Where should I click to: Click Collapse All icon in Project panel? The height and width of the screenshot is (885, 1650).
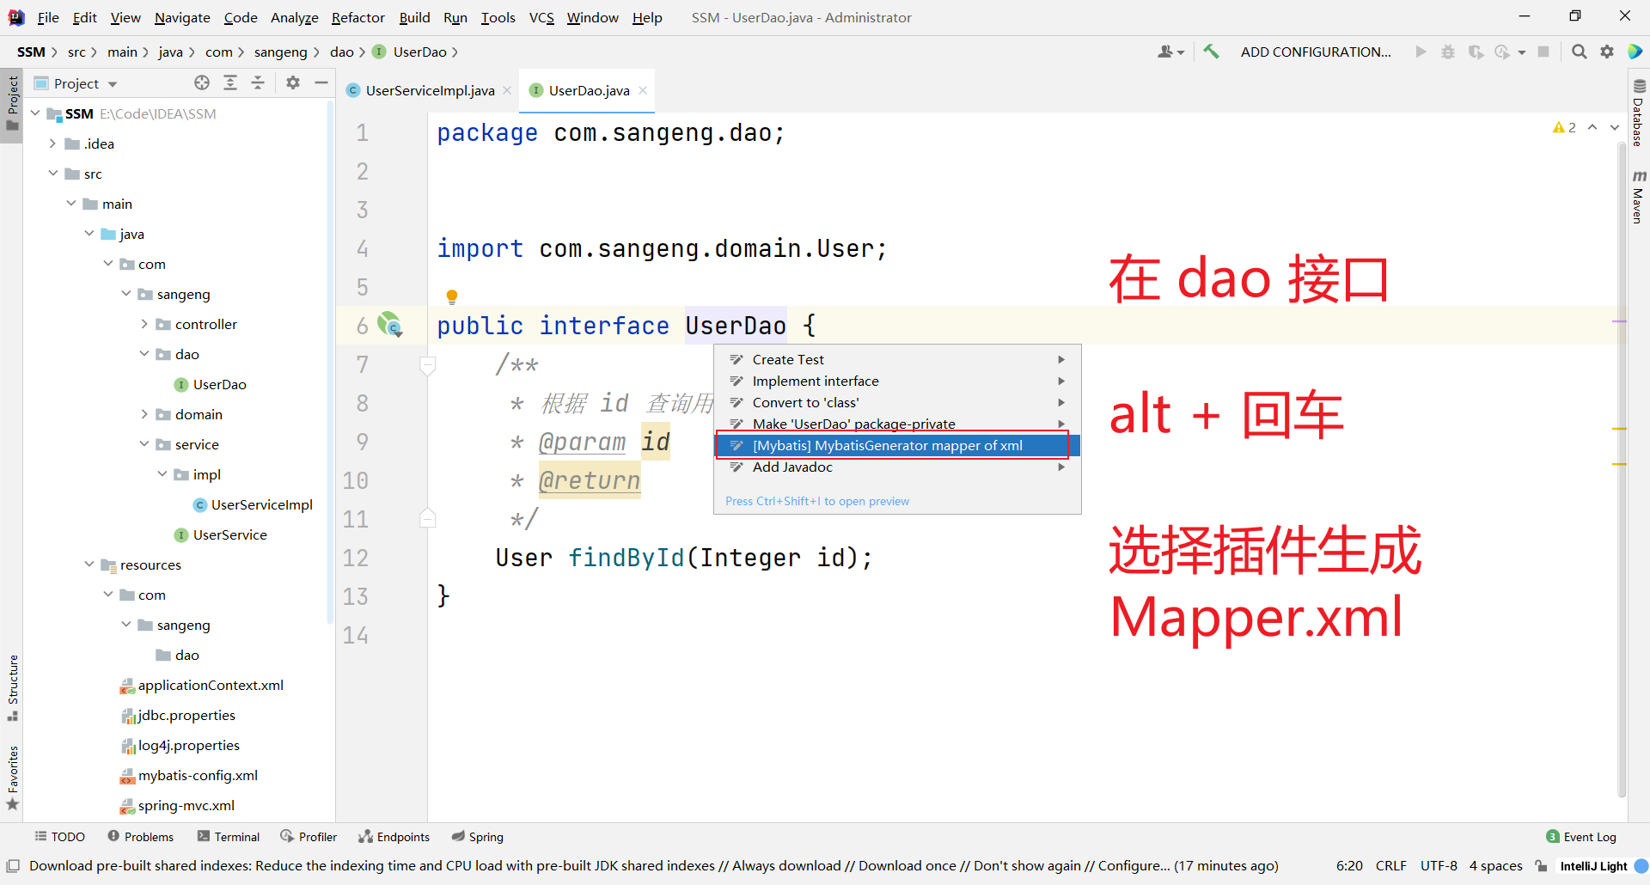(x=258, y=82)
